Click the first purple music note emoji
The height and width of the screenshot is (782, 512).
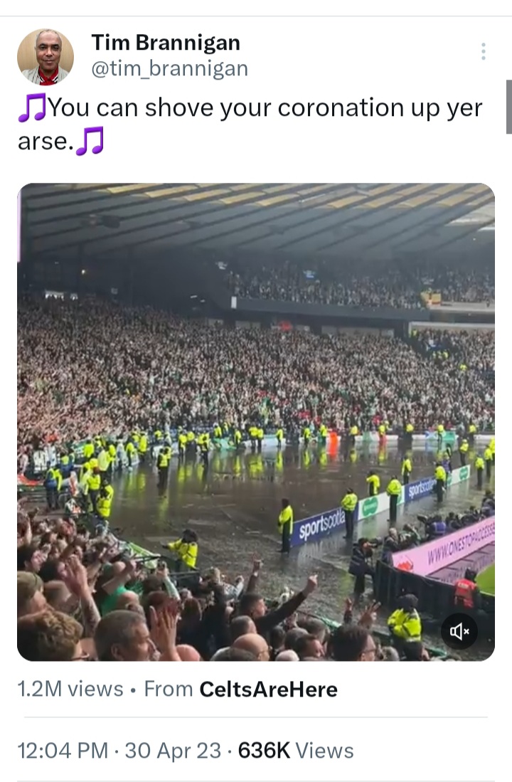[x=32, y=107]
